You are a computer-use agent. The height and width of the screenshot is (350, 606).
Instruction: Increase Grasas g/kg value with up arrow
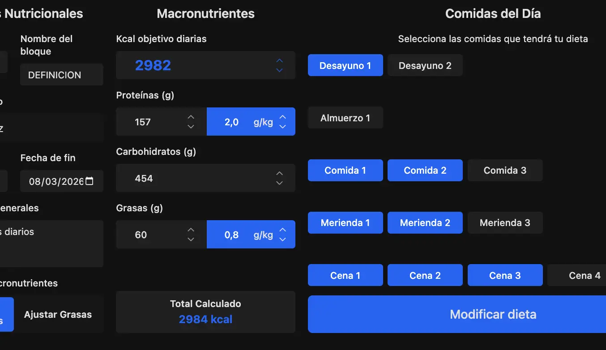click(282, 230)
